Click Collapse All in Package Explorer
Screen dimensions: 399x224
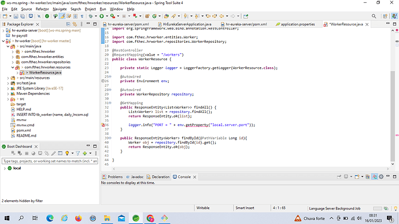point(68,24)
